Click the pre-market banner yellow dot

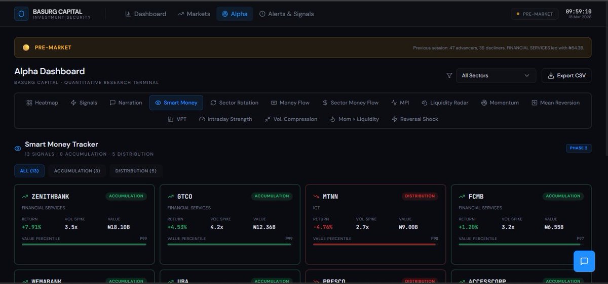coord(26,48)
